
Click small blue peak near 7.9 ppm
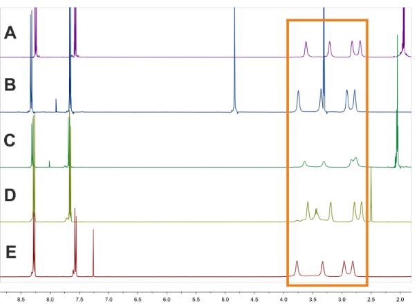(x=56, y=105)
